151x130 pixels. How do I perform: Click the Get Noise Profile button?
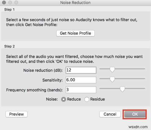click(75, 33)
